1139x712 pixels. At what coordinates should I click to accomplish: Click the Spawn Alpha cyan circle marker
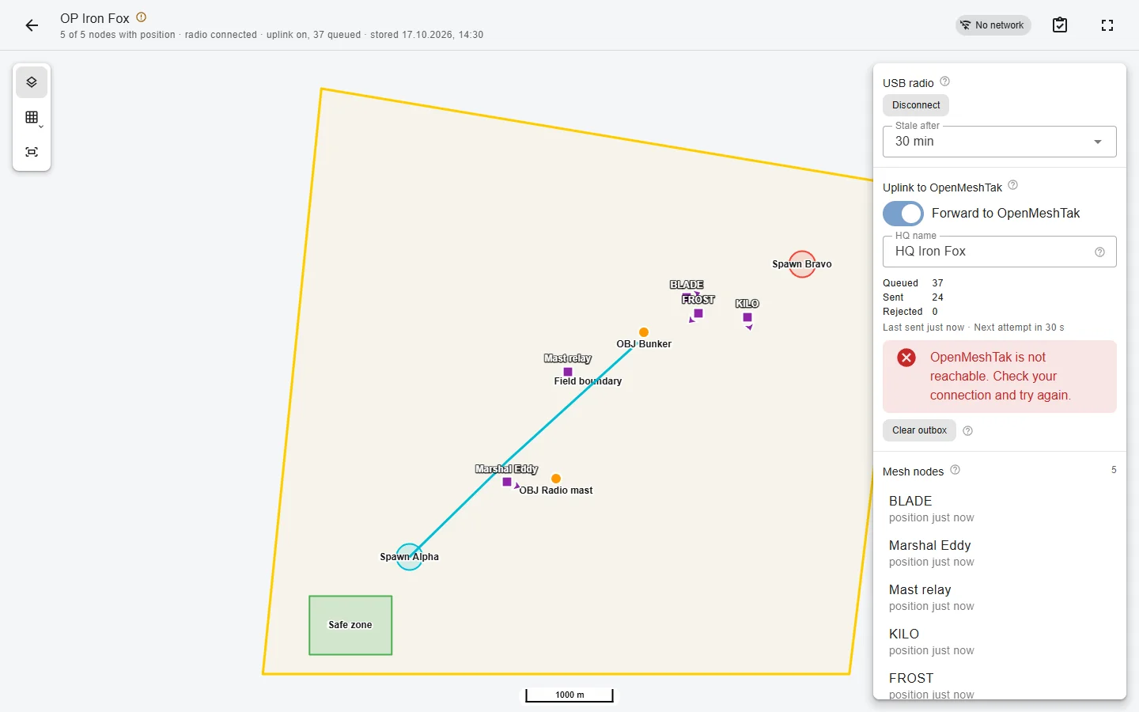tap(409, 557)
